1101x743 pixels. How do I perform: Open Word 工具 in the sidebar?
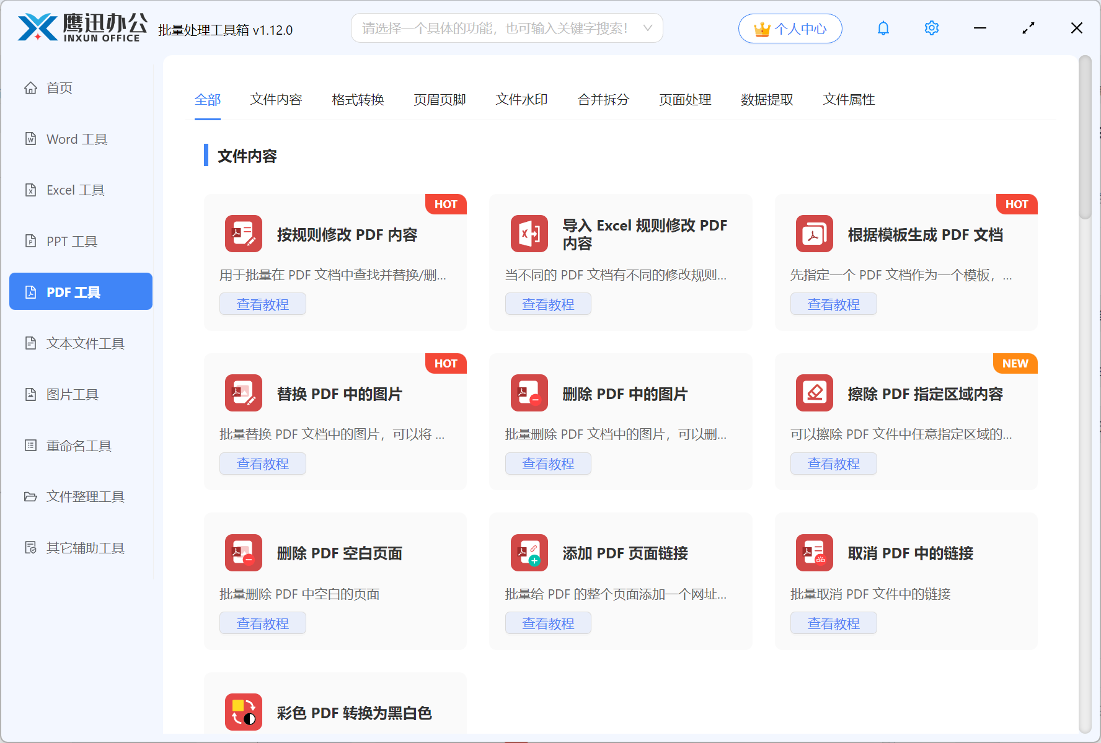coord(81,139)
